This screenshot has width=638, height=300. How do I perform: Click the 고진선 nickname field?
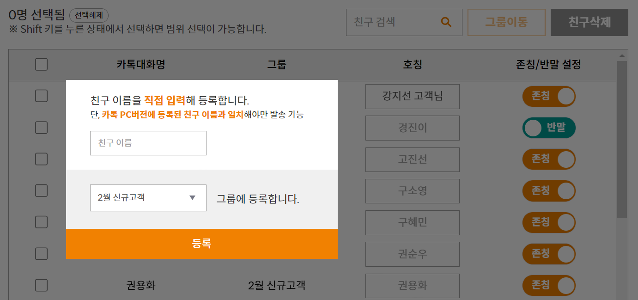pos(412,159)
